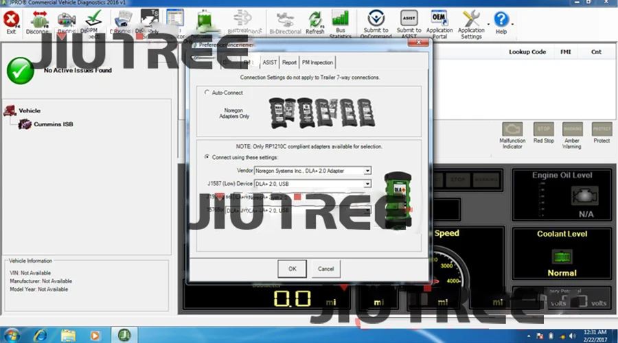Expand the Help dropdown arrow
The image size is (618, 343).
pos(512,25)
